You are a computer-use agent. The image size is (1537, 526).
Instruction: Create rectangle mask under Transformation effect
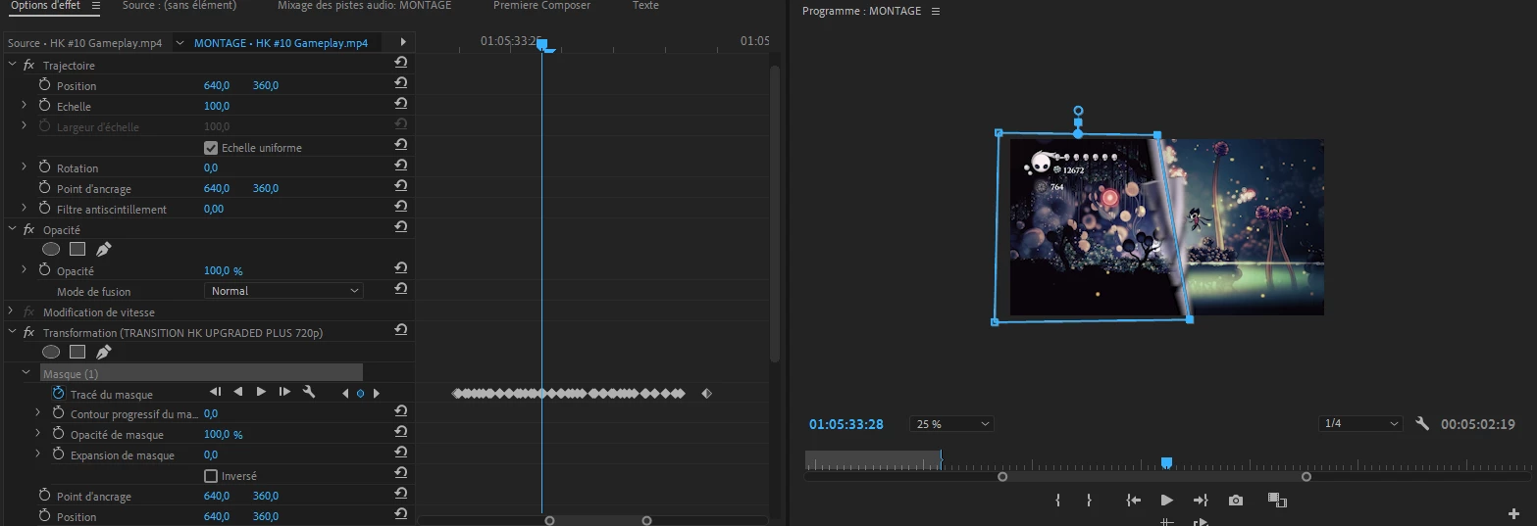[77, 353]
